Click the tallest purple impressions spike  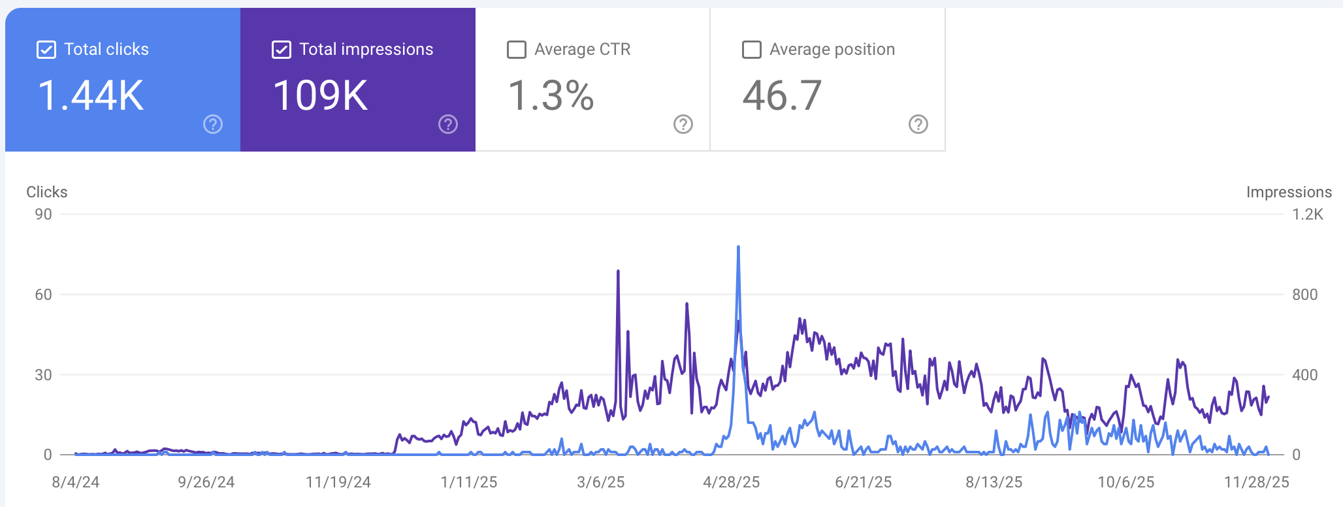pos(618,272)
